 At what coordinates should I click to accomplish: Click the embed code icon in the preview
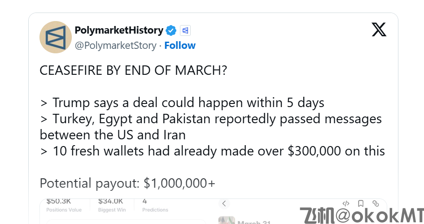346,203
